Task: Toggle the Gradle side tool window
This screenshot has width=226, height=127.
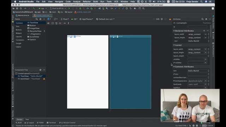Action: click(x=213, y=35)
